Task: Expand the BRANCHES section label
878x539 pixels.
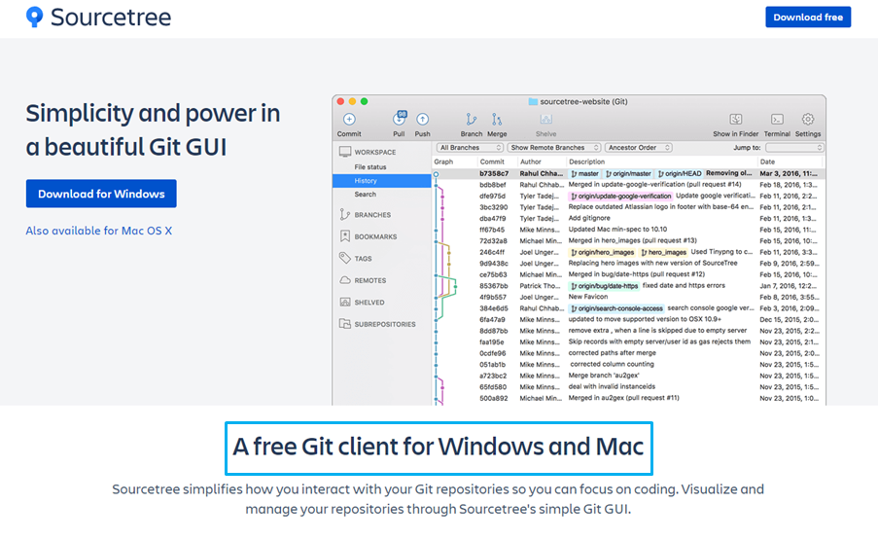Action: 372,215
